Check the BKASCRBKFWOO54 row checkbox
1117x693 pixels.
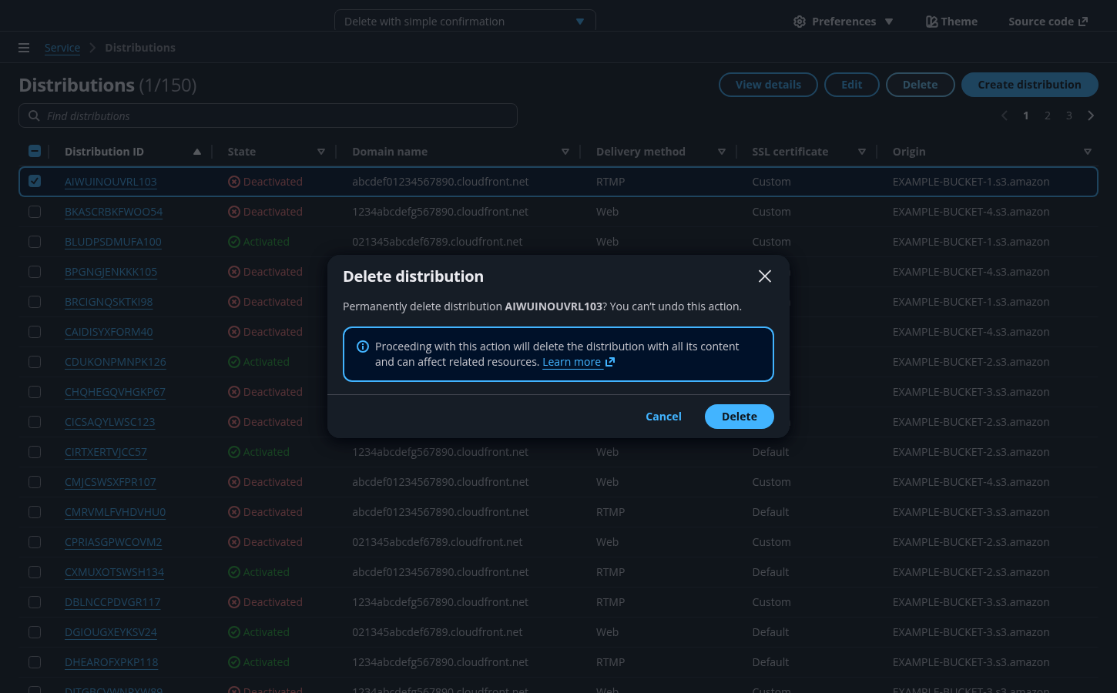(35, 212)
